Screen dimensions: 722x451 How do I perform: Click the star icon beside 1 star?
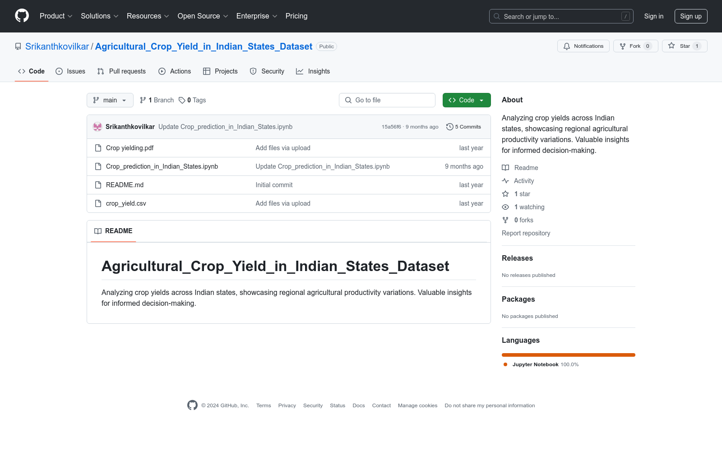point(505,194)
